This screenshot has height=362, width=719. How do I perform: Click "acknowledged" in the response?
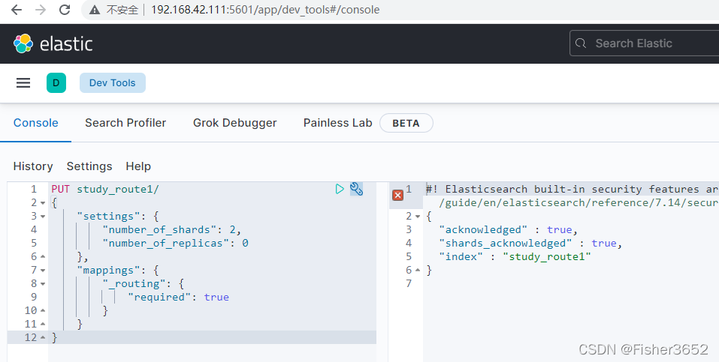pos(483,230)
